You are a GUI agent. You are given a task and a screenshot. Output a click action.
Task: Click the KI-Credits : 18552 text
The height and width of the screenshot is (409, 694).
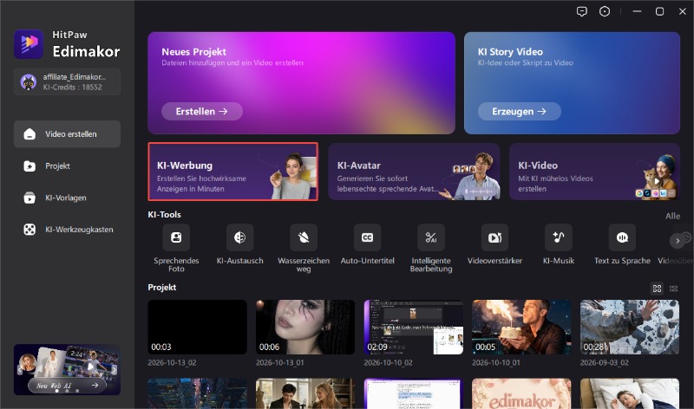tap(73, 88)
